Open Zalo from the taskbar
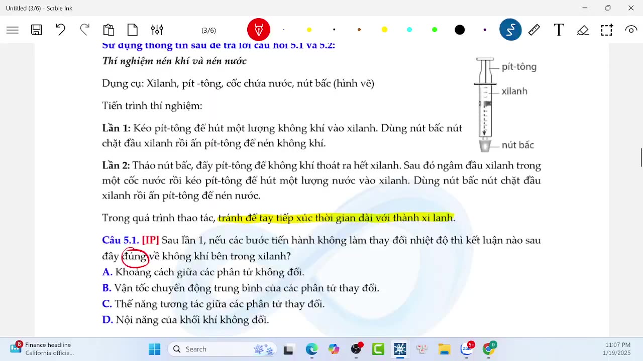643x361 pixels. tap(467, 349)
